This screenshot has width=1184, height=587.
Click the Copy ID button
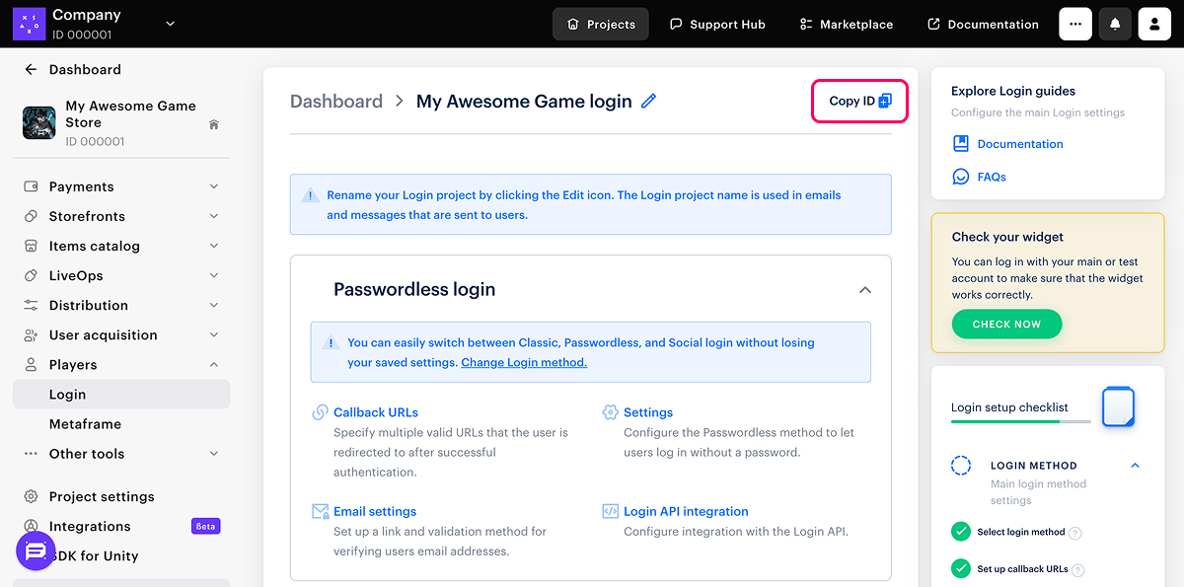[x=859, y=101]
